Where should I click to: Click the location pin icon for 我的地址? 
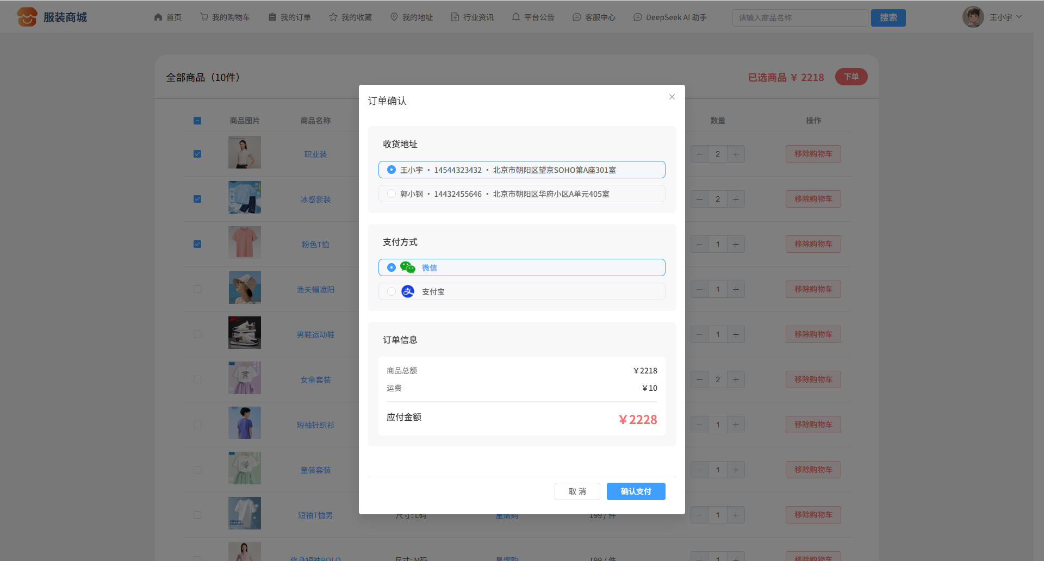(394, 17)
